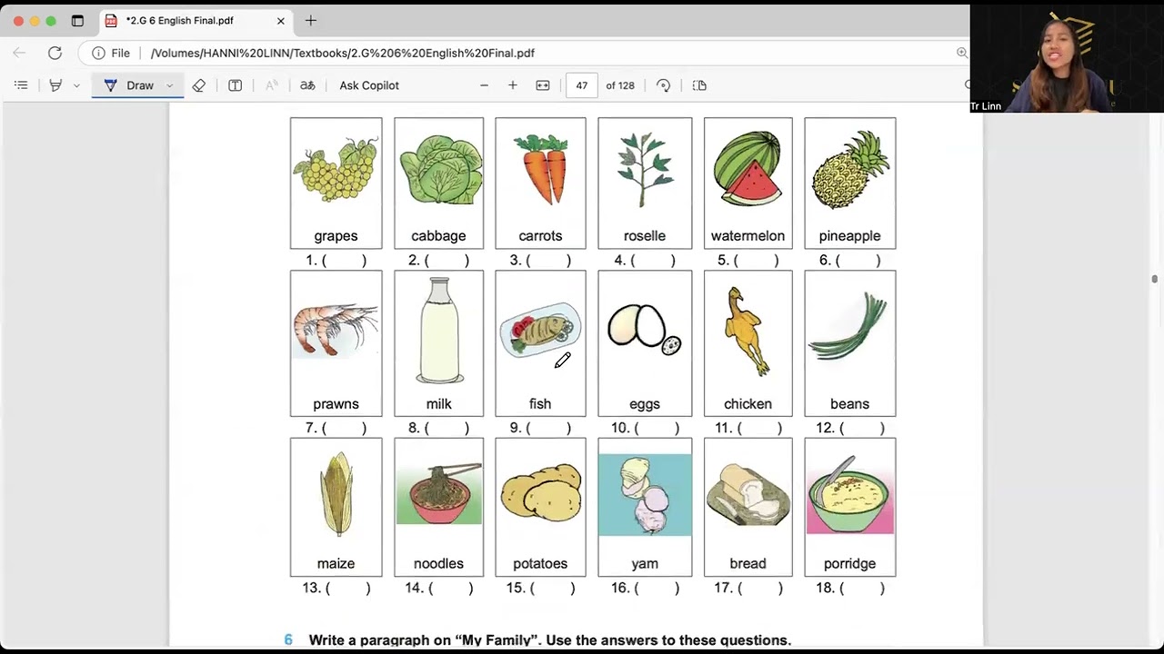Click the pineapple picture
1164x654 pixels.
click(851, 170)
